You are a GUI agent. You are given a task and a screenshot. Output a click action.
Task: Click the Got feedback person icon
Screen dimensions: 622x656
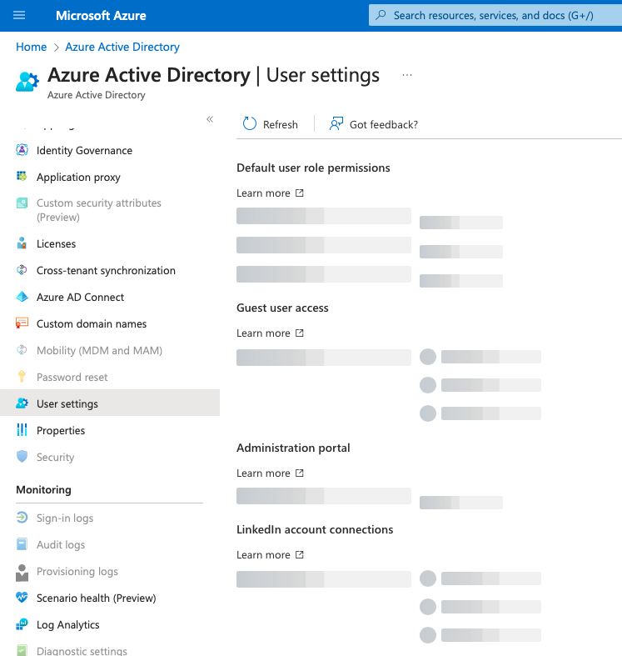pos(336,124)
